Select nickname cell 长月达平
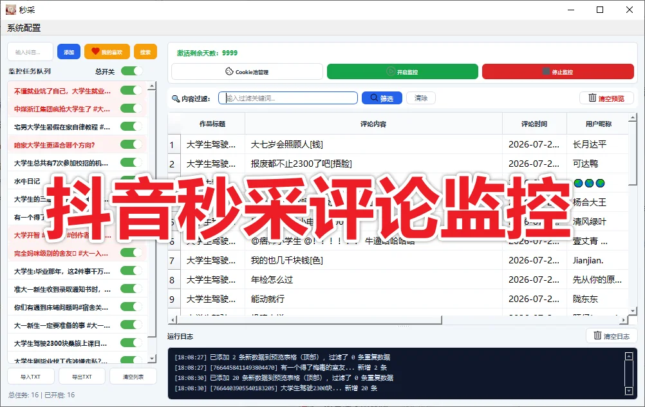Image resolution: width=645 pixels, height=407 pixels. pyautogui.click(x=598, y=144)
